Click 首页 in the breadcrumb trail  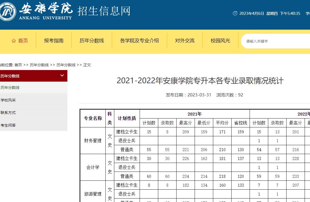tap(18, 65)
